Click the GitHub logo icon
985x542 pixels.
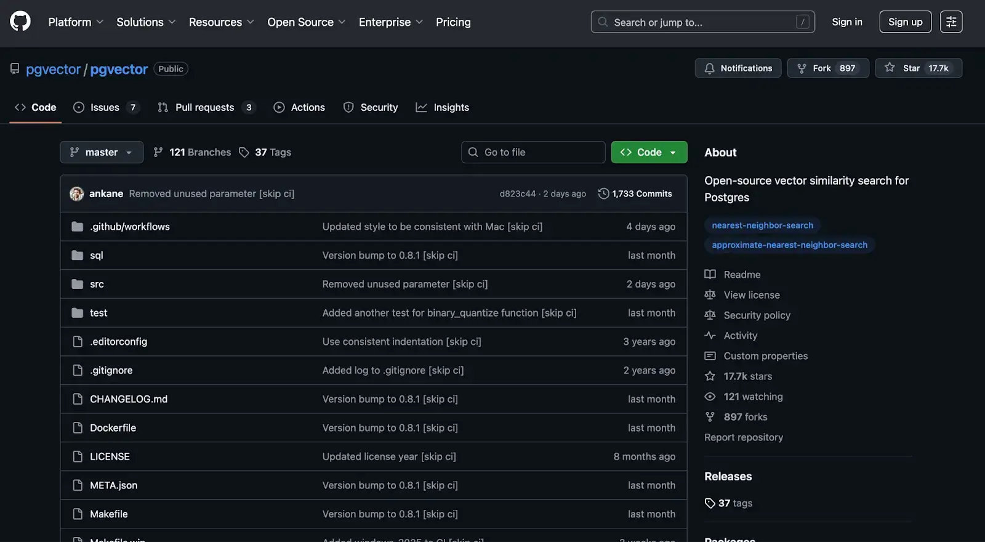coord(20,22)
